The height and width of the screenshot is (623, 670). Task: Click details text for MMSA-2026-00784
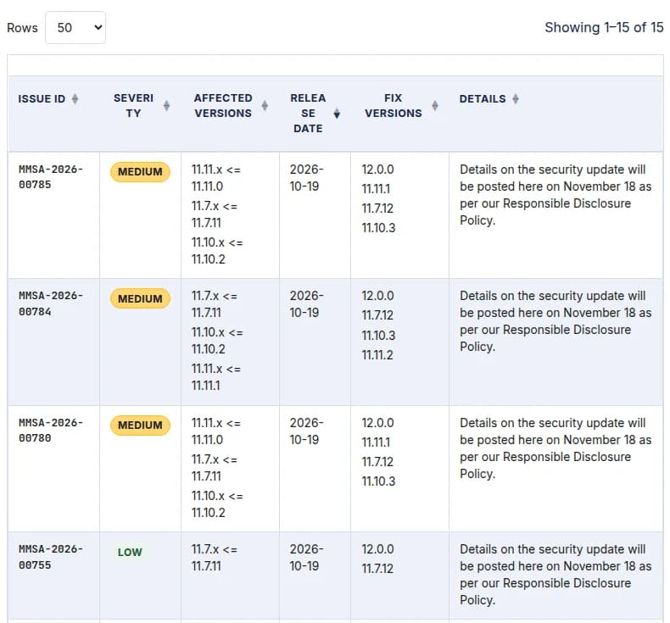point(556,321)
